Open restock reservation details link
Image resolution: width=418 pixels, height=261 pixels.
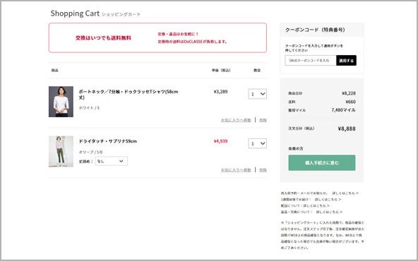[x=345, y=193]
